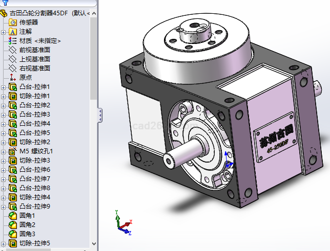
Task: Click the feature tree scroll down arrow
Action: [x=94, y=243]
